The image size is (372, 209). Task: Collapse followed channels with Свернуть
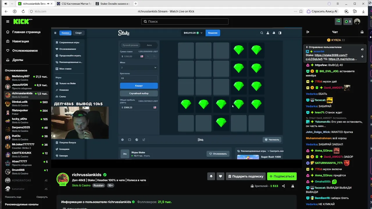[x=42, y=197]
